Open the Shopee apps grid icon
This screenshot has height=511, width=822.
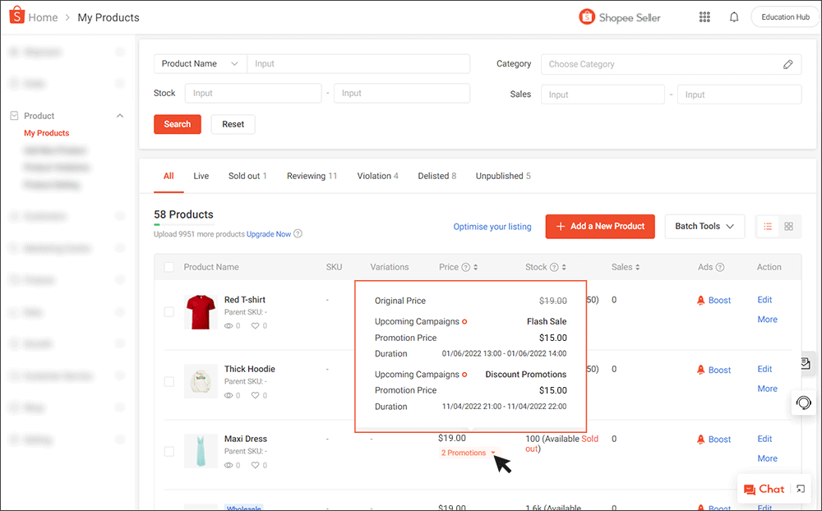point(704,16)
